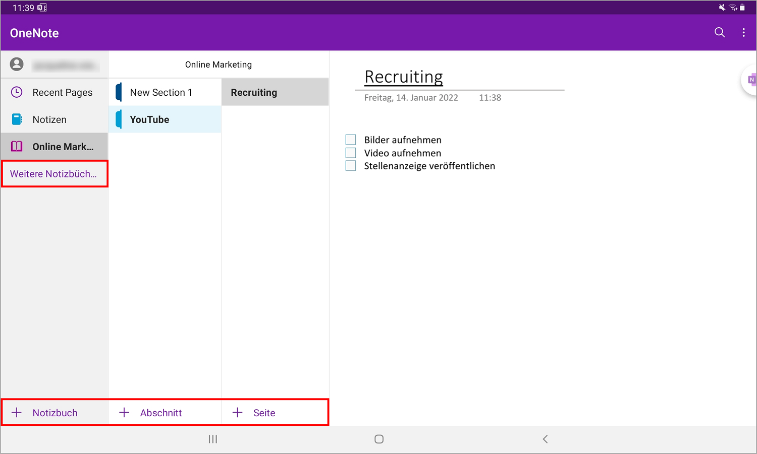Click the page time 11:38
The image size is (757, 454).
(x=490, y=98)
